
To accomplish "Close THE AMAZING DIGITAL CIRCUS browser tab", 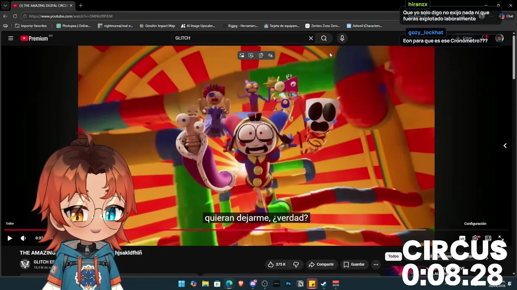I will 71,6.
